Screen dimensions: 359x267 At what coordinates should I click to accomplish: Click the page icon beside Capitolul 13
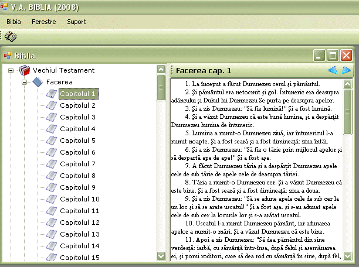(x=51, y=234)
